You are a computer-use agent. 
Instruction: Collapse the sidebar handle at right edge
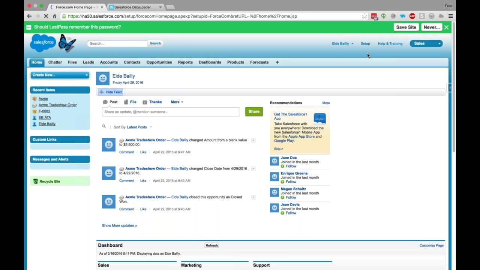(450, 87)
